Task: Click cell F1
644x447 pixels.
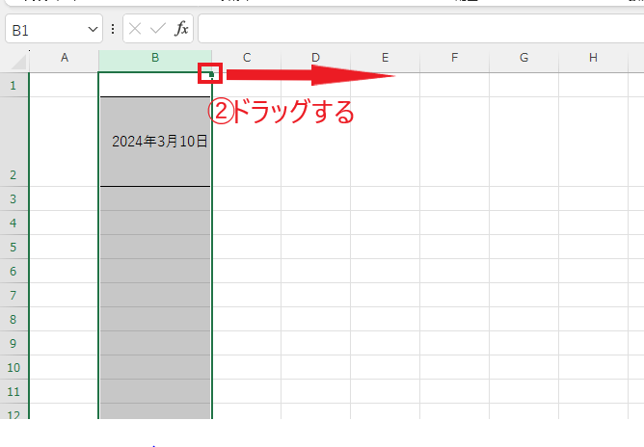Action: tap(454, 85)
